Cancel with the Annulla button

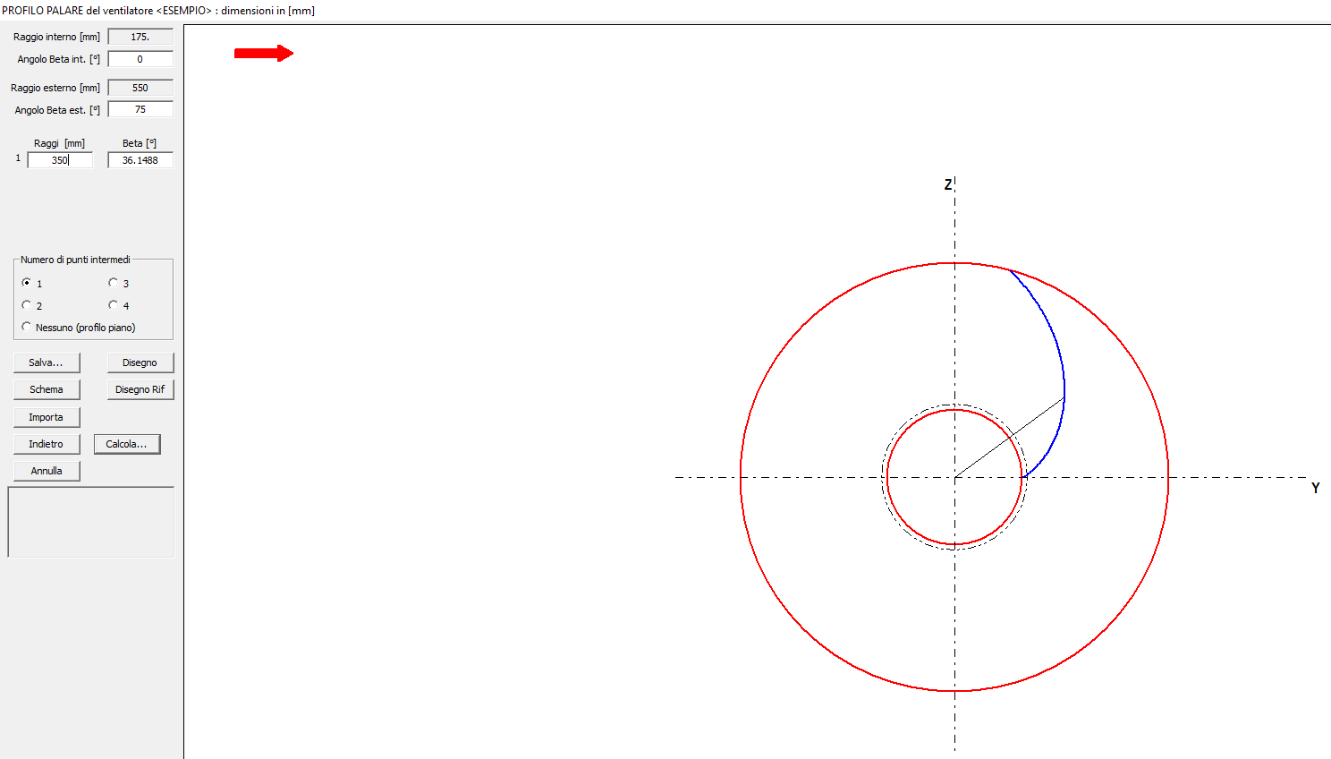pyautogui.click(x=47, y=471)
